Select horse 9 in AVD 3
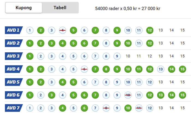The width and height of the screenshot is (191, 118). (117, 56)
